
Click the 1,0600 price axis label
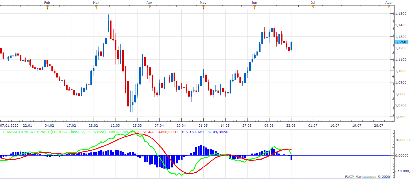tap(401, 117)
